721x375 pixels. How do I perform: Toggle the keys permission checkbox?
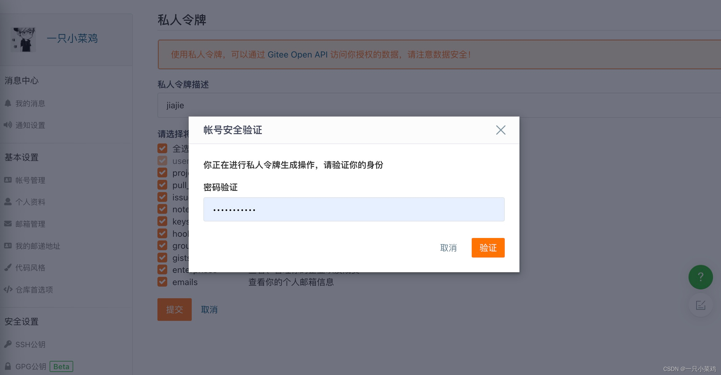pos(162,221)
